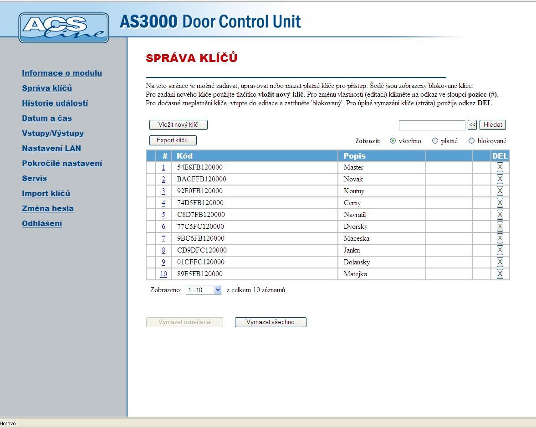This screenshot has width=536, height=428.
Task: Open the 'Zobrazeno' 1 - 10 range dropdown
Action: [x=204, y=290]
